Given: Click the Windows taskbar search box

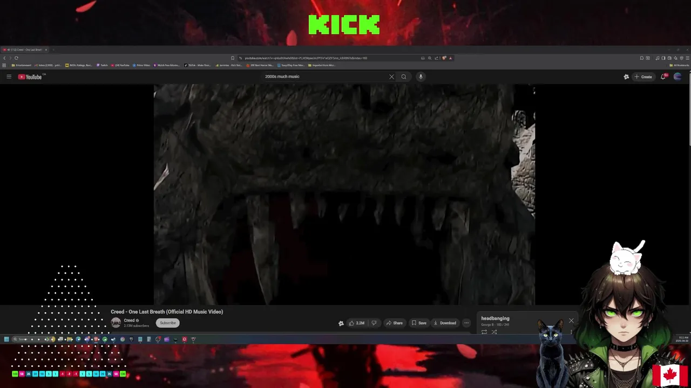Looking at the screenshot, I should pos(32,339).
